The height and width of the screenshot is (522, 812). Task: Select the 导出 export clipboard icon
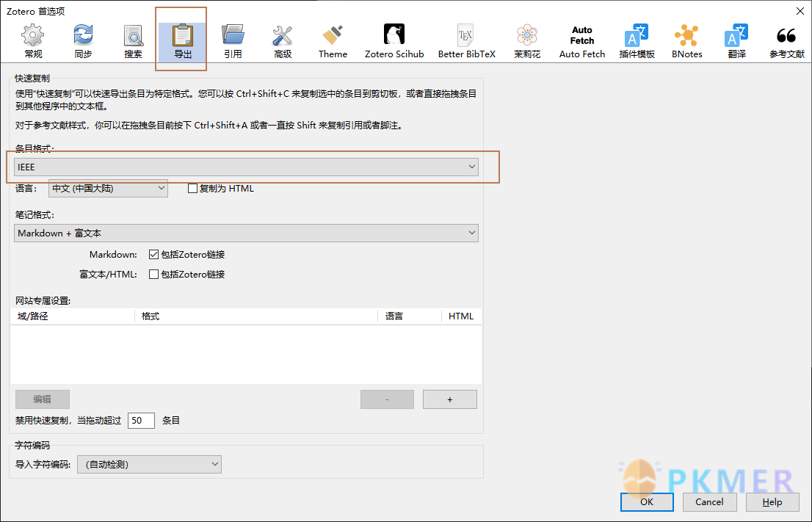coord(183,36)
